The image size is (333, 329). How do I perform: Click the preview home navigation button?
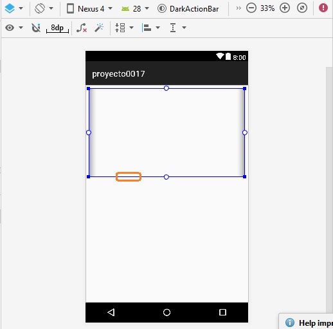tap(166, 312)
